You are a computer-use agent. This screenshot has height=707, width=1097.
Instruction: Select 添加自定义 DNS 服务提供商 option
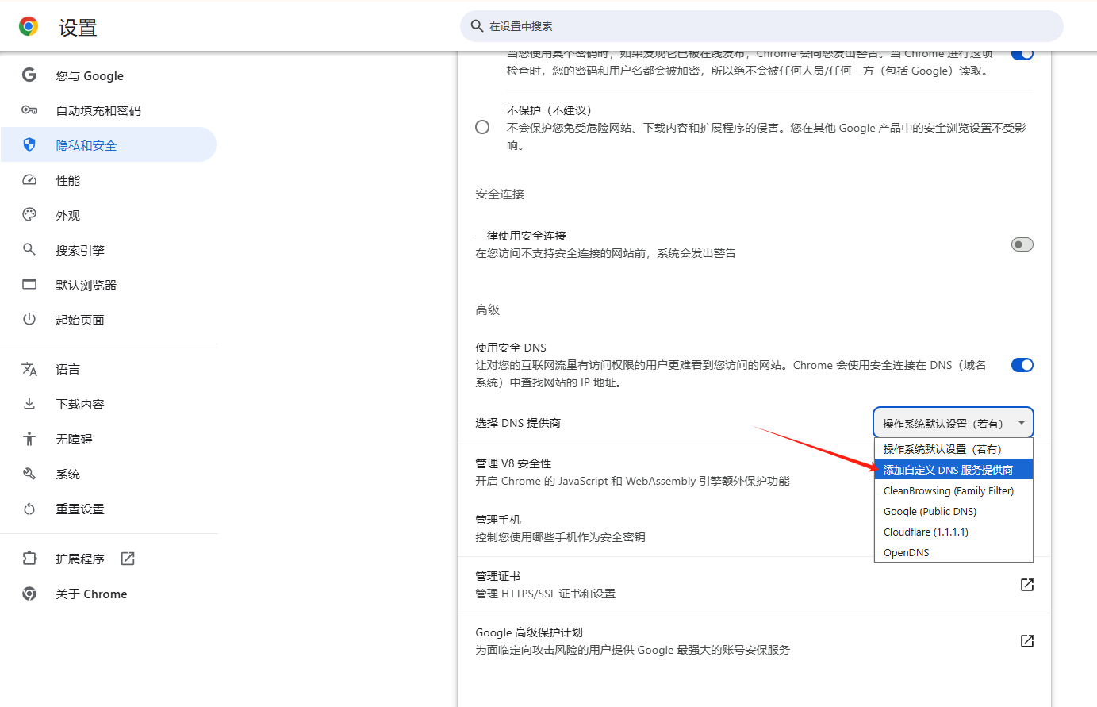[953, 470]
